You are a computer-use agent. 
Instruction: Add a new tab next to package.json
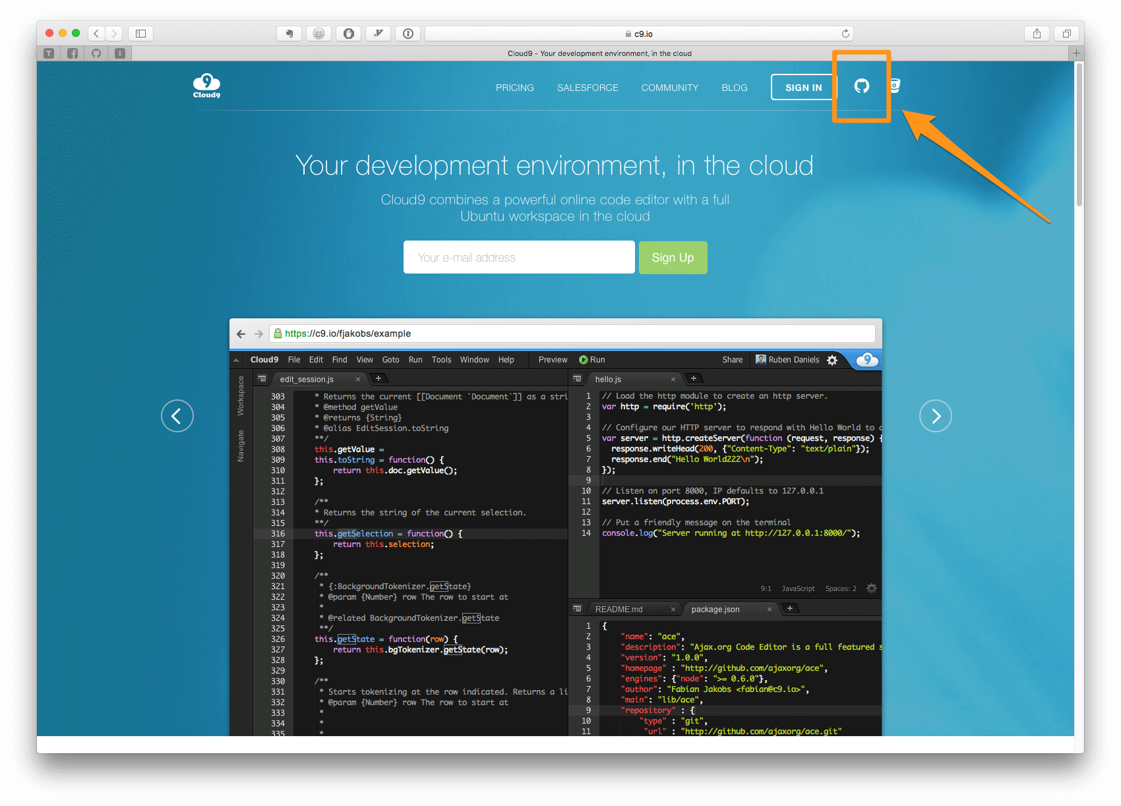pyautogui.click(x=790, y=608)
